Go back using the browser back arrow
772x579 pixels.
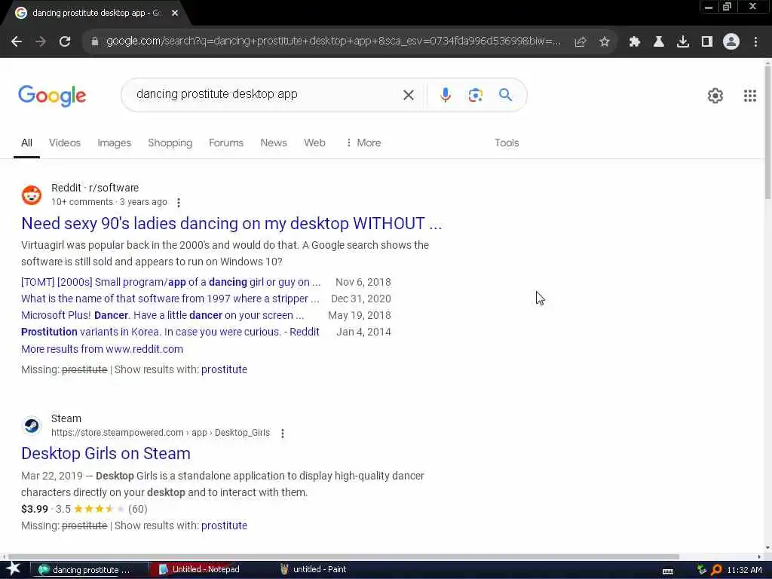point(17,42)
